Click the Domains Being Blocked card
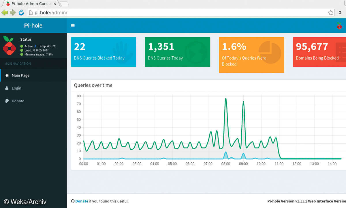 point(319,52)
